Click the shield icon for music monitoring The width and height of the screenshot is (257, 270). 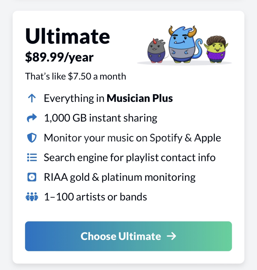(32, 138)
